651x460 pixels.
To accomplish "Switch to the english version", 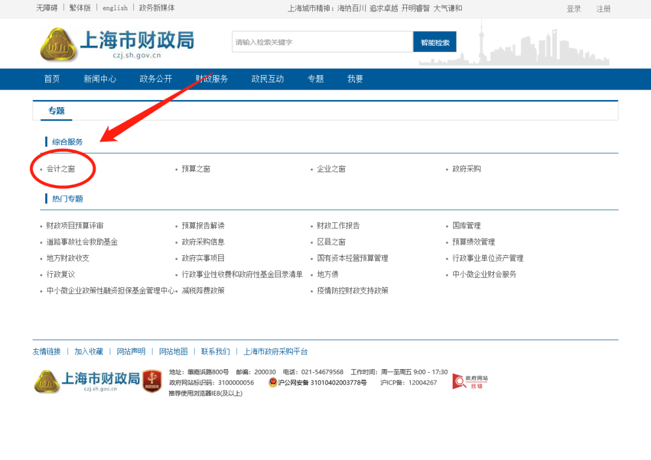I will pyautogui.click(x=115, y=8).
